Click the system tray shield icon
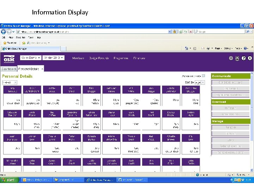Screen dimensions: 254x190 (x=243, y=180)
